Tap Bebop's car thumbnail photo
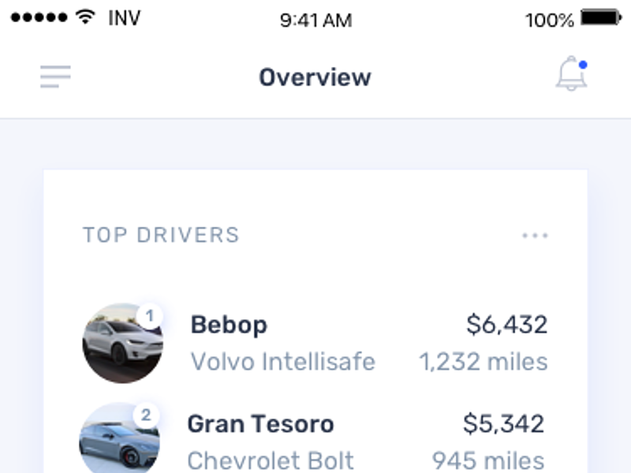Viewport: 631px width, 473px height. click(x=122, y=343)
